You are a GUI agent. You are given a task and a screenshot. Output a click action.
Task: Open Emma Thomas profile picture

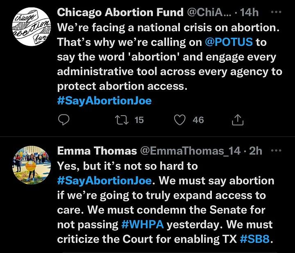pos(32,165)
